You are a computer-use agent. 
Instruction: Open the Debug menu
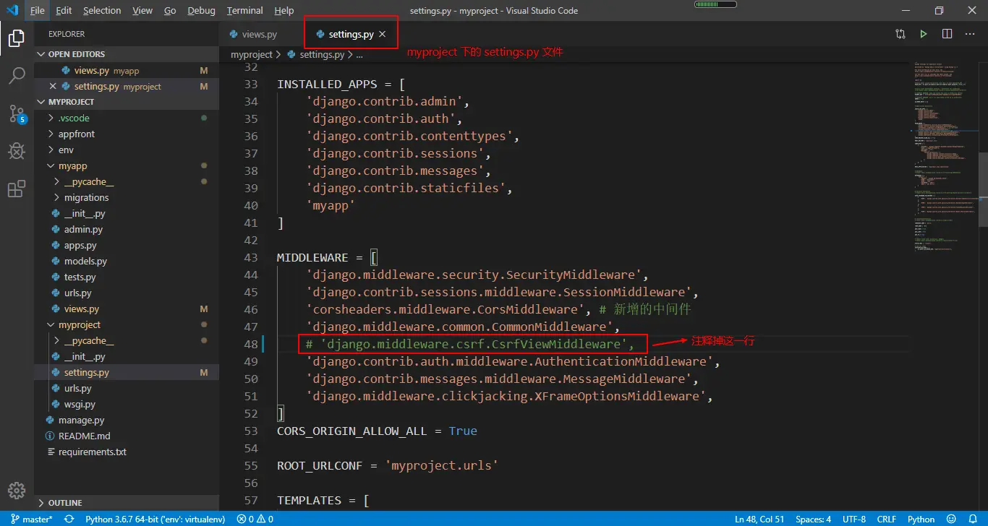tap(201, 11)
